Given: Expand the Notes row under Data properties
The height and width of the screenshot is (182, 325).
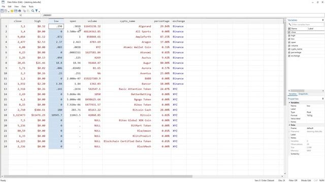Looking at the screenshot, I should point(289,138).
